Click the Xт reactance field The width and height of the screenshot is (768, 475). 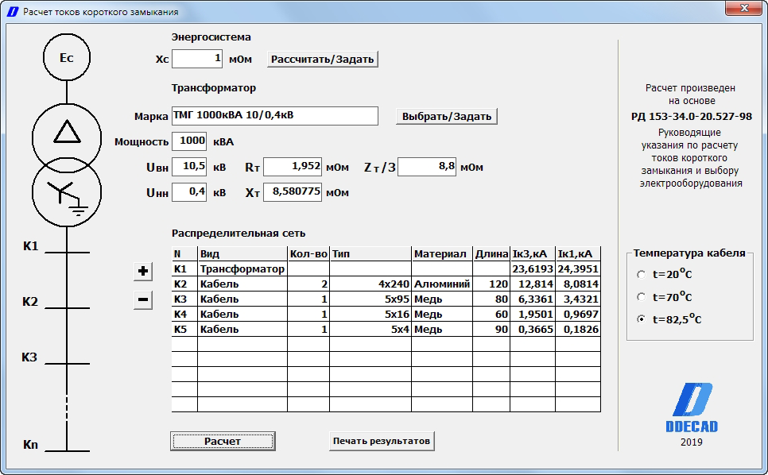point(293,192)
